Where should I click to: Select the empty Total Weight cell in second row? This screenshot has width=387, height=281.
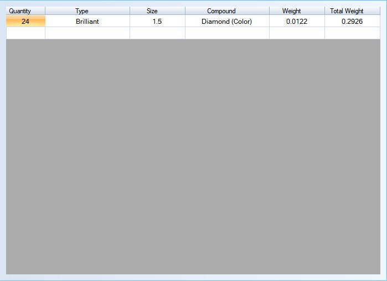click(352, 33)
